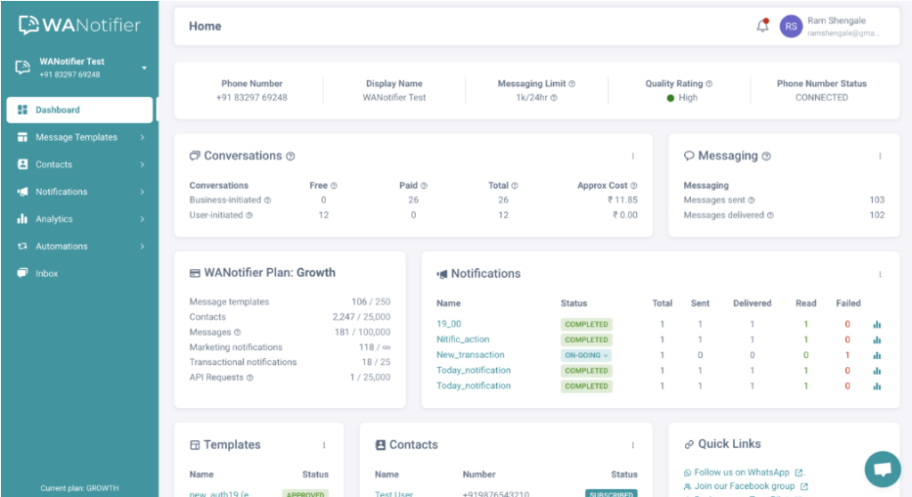Screen dimensions: 912x497
Task: Click the '106 / 250' message templates value
Action: [x=370, y=302]
